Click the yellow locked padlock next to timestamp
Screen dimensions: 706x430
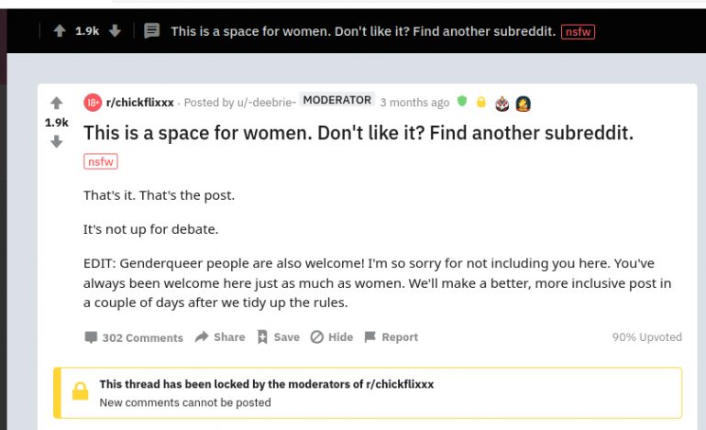tap(480, 102)
